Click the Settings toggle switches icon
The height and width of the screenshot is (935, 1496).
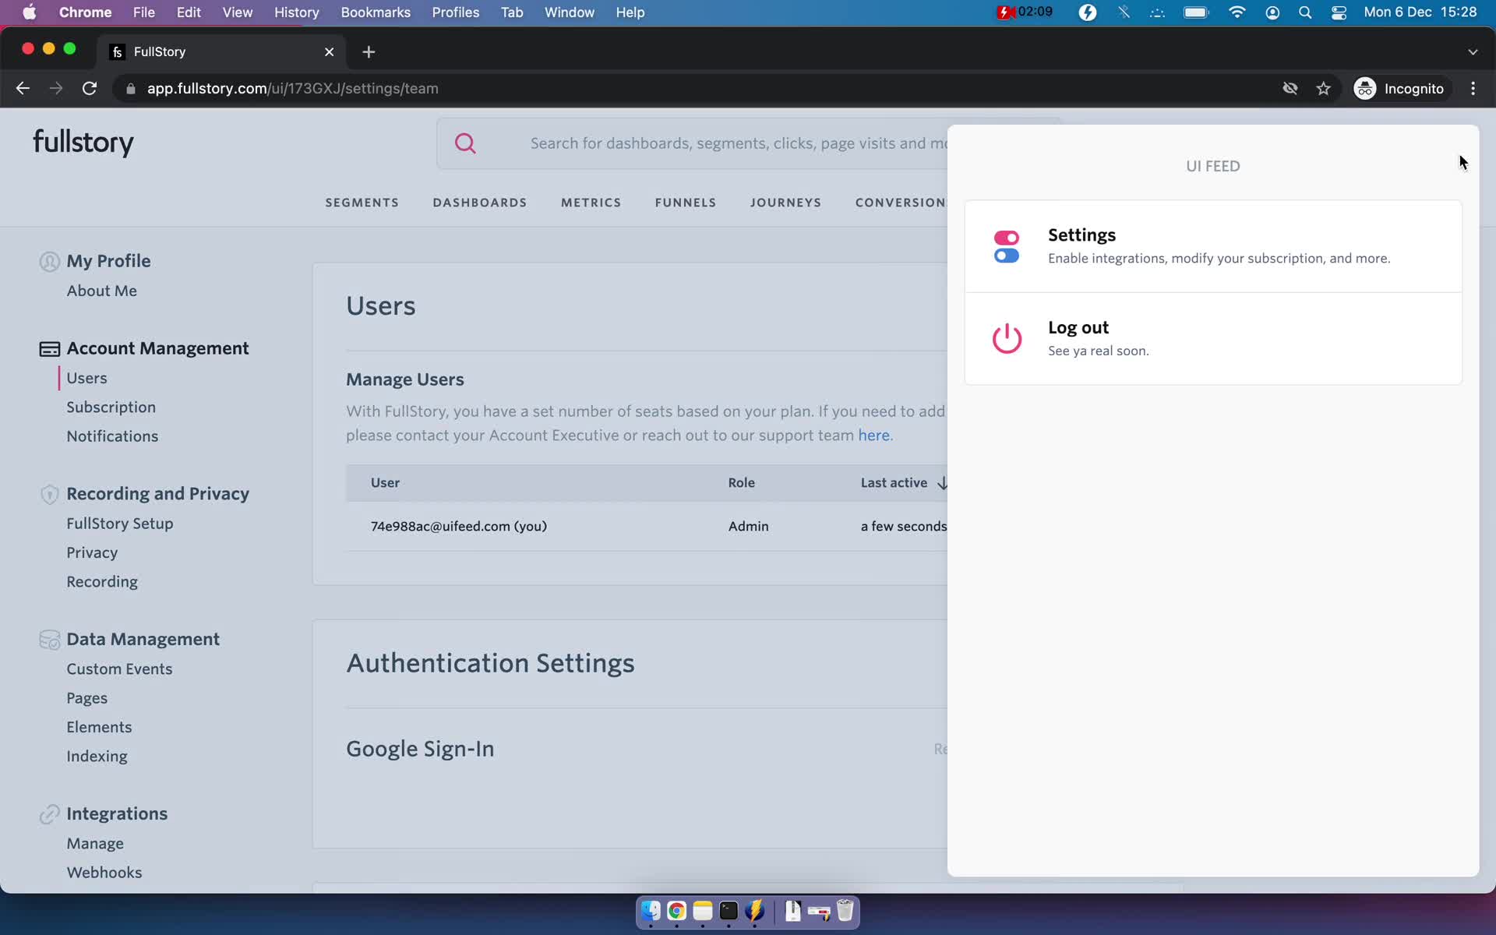1006,246
